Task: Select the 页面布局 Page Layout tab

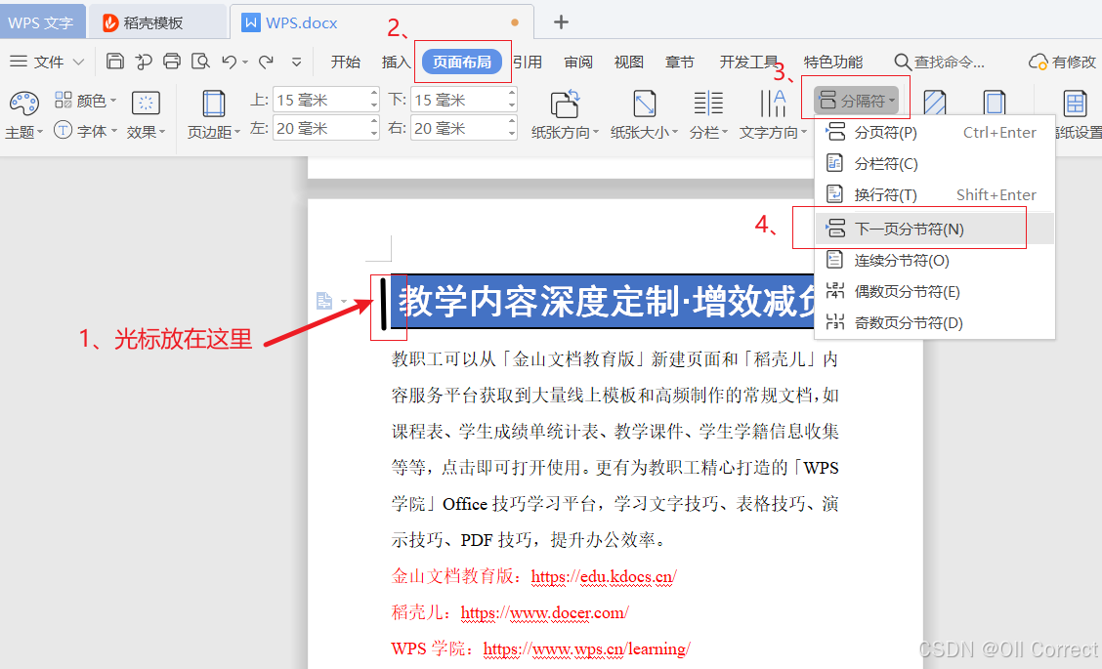Action: click(462, 62)
